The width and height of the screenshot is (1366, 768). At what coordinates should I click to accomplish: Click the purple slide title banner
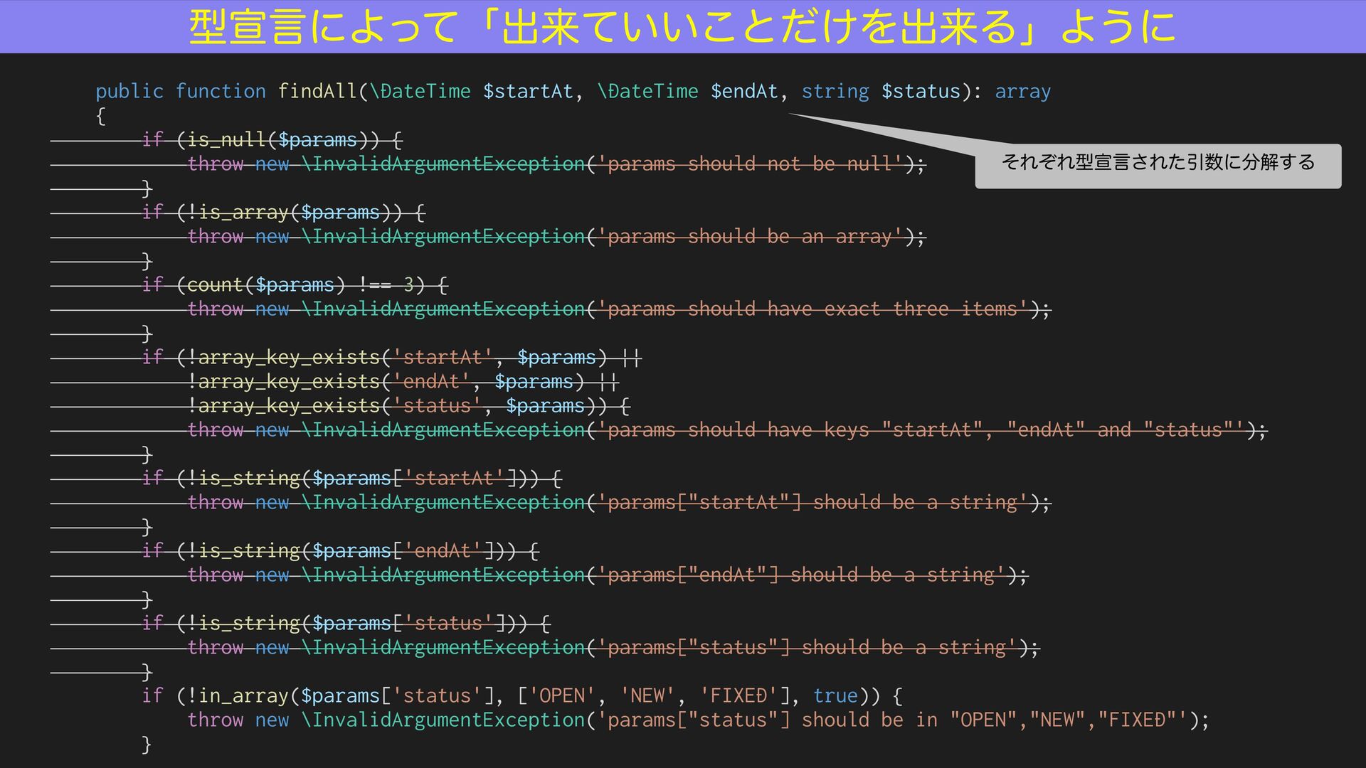[683, 26]
